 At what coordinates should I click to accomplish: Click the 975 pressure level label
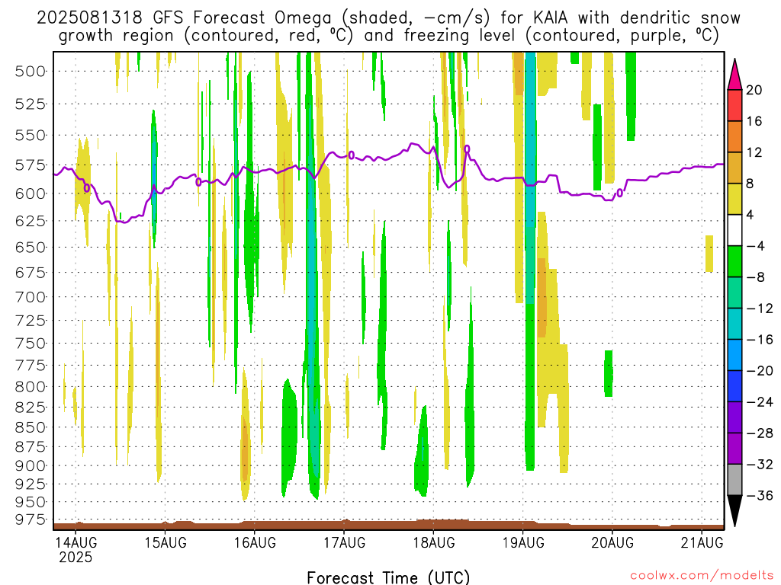pos(30,519)
